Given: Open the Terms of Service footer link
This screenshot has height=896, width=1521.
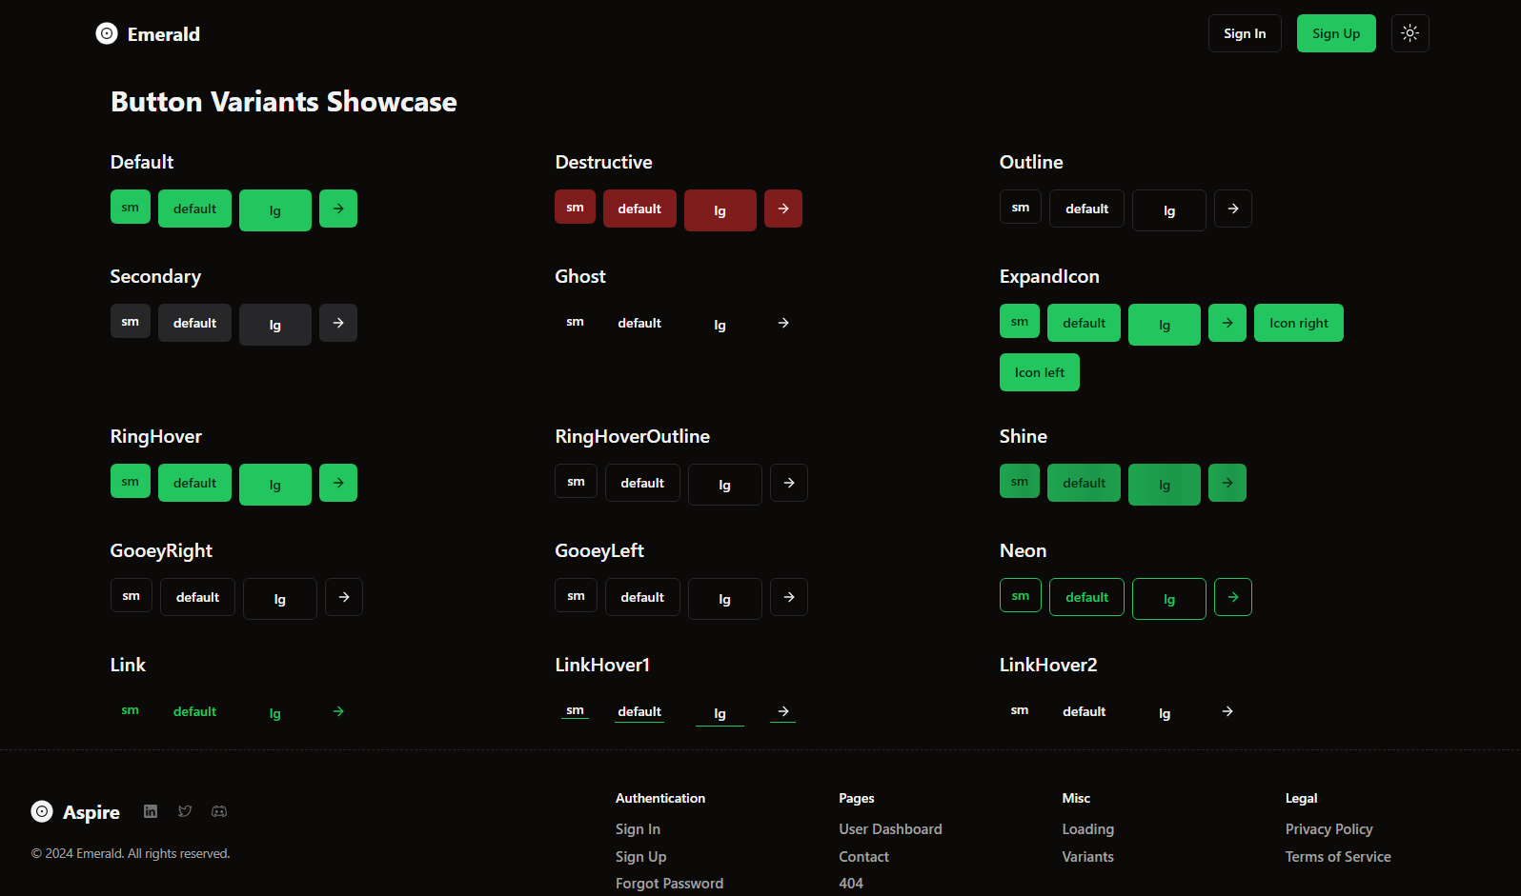Looking at the screenshot, I should click(1338, 857).
